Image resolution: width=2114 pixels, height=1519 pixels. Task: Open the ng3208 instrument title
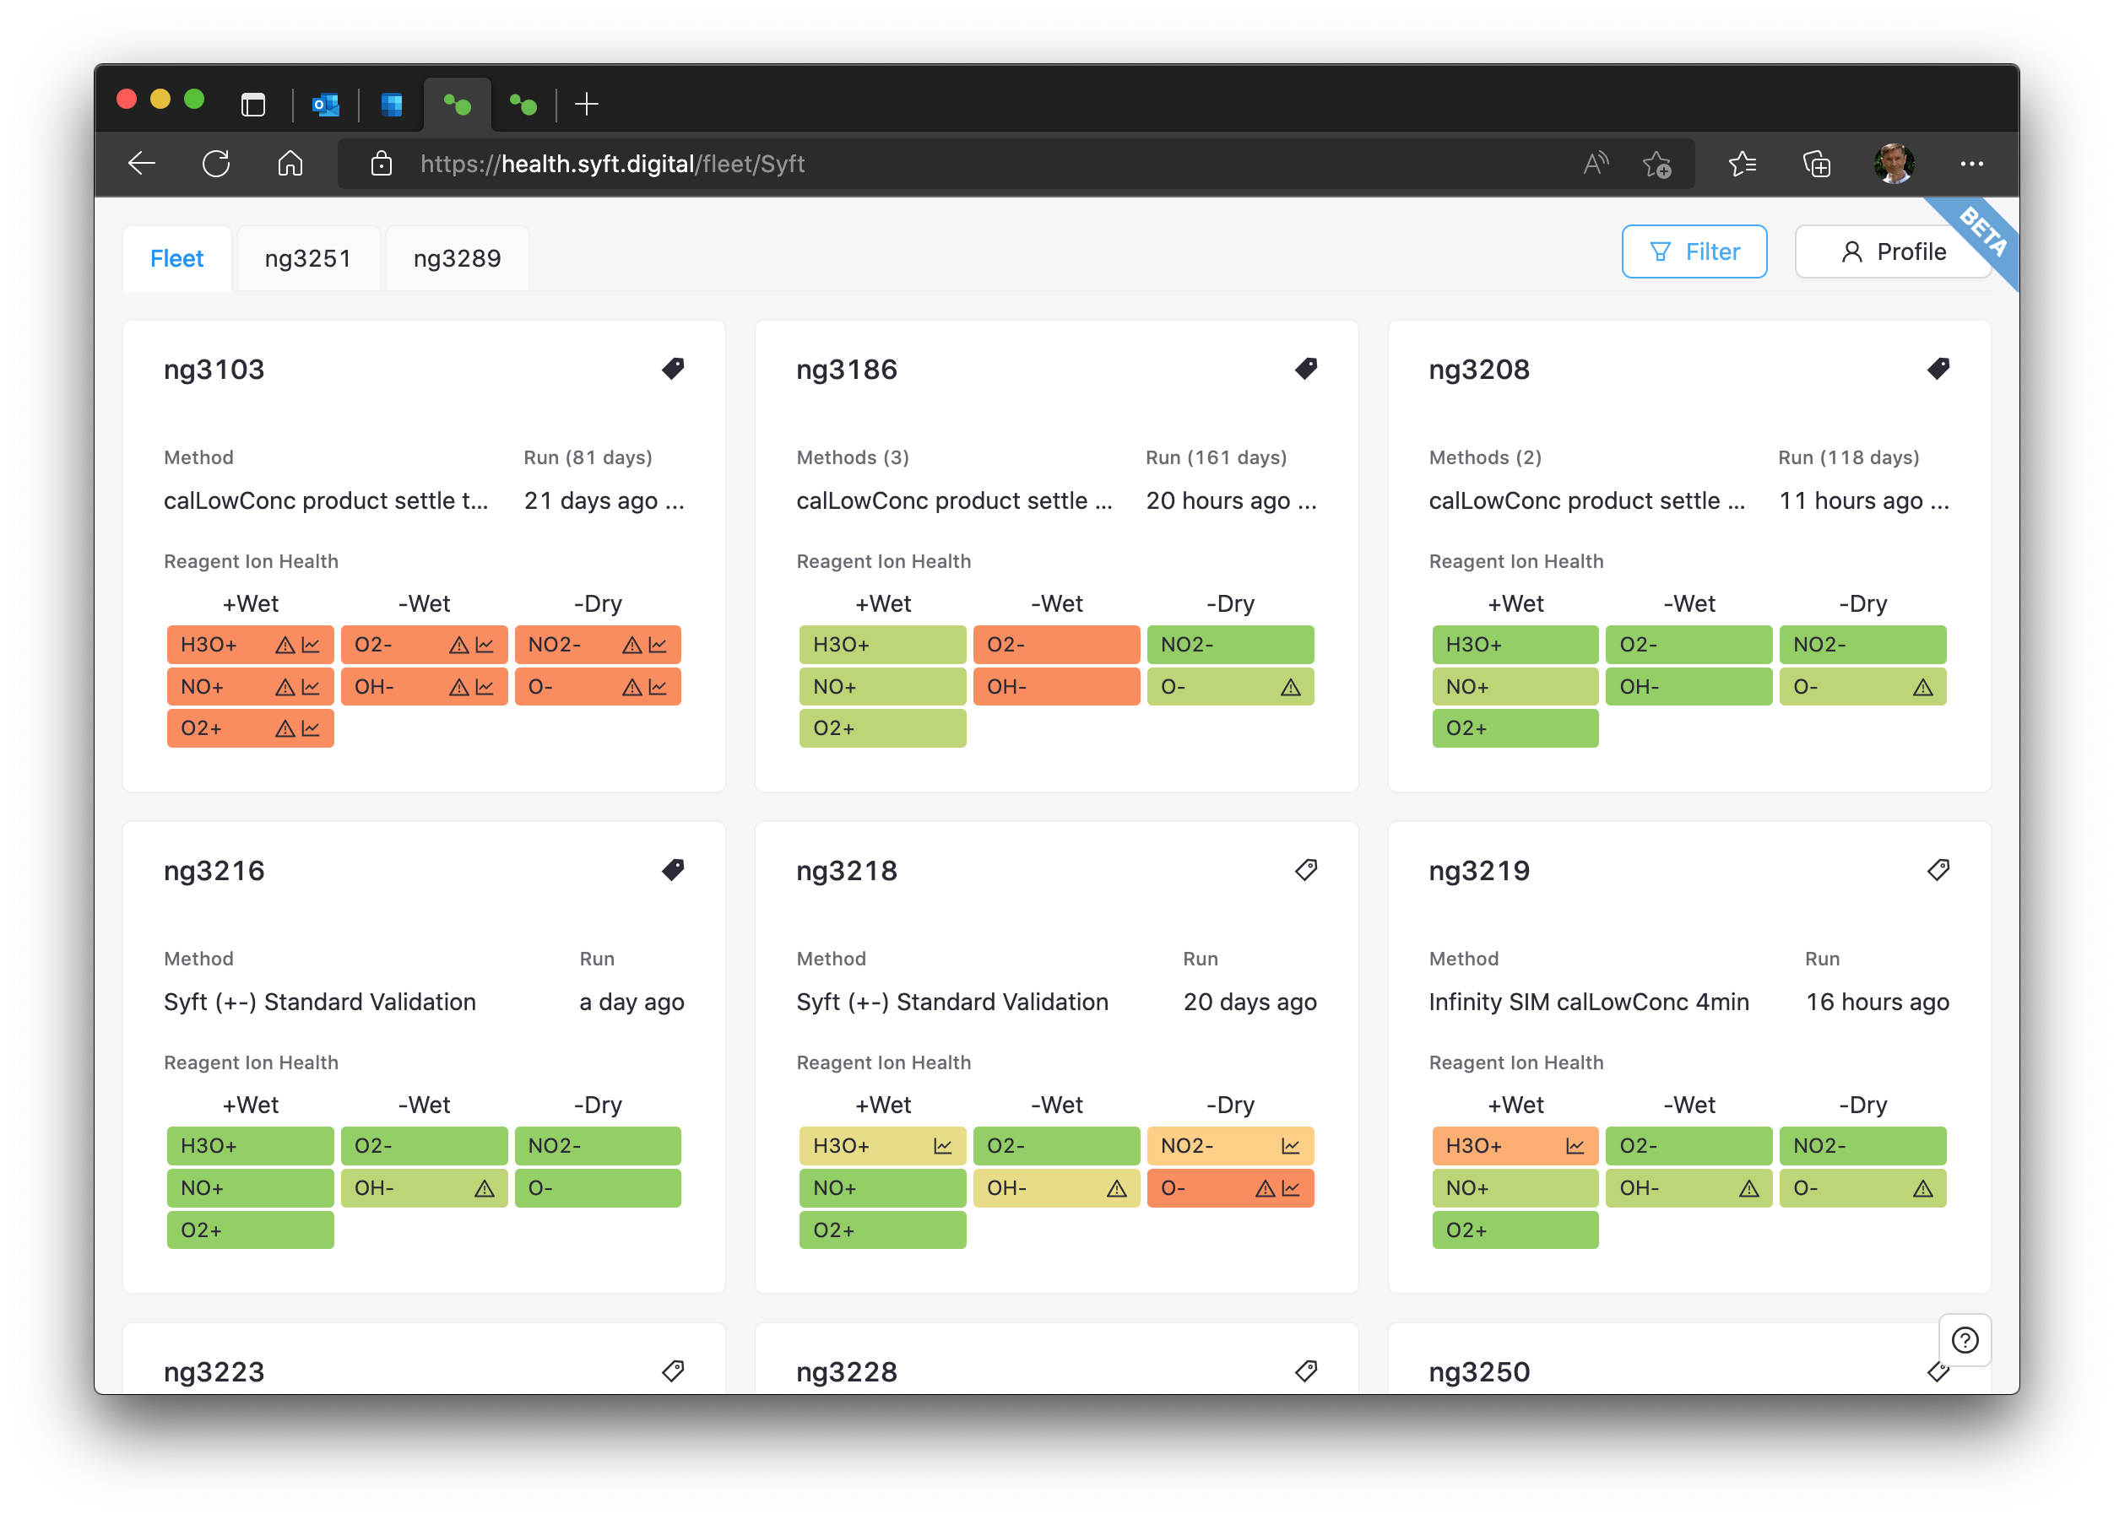pyautogui.click(x=1479, y=370)
